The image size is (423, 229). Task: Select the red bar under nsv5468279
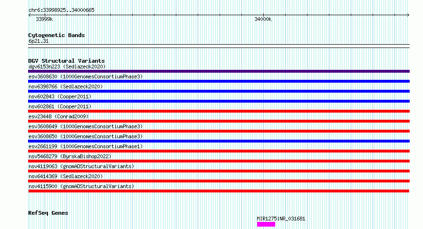tap(219, 161)
